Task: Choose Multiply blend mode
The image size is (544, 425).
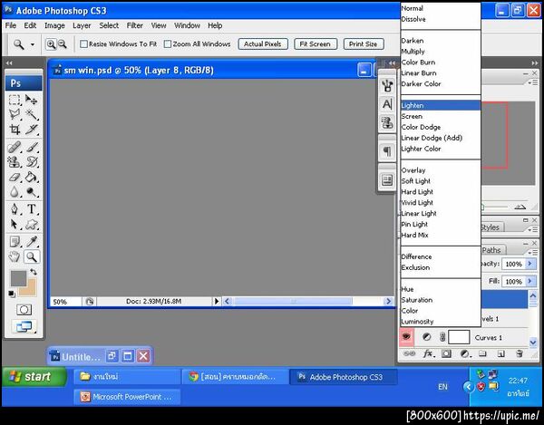Action: (441, 52)
